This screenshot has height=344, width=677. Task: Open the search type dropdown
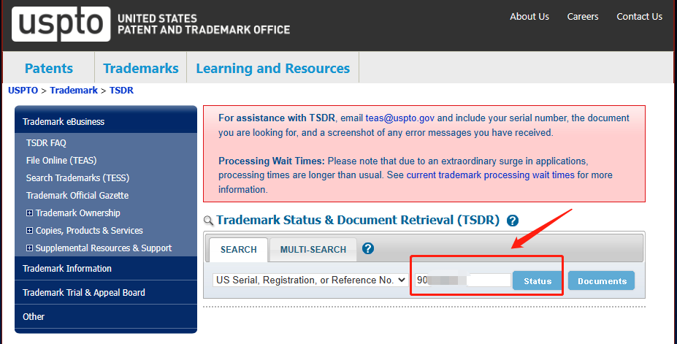click(x=310, y=280)
